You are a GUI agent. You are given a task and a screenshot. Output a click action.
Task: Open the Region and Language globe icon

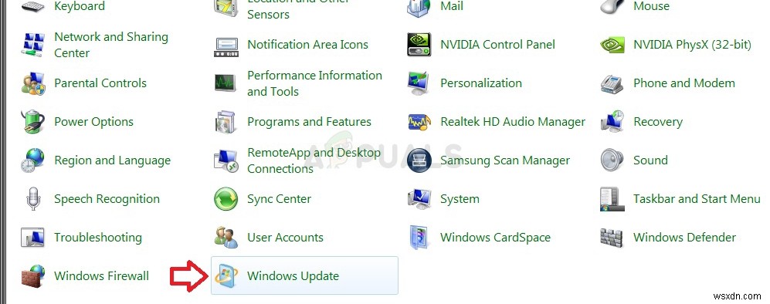pos(33,160)
